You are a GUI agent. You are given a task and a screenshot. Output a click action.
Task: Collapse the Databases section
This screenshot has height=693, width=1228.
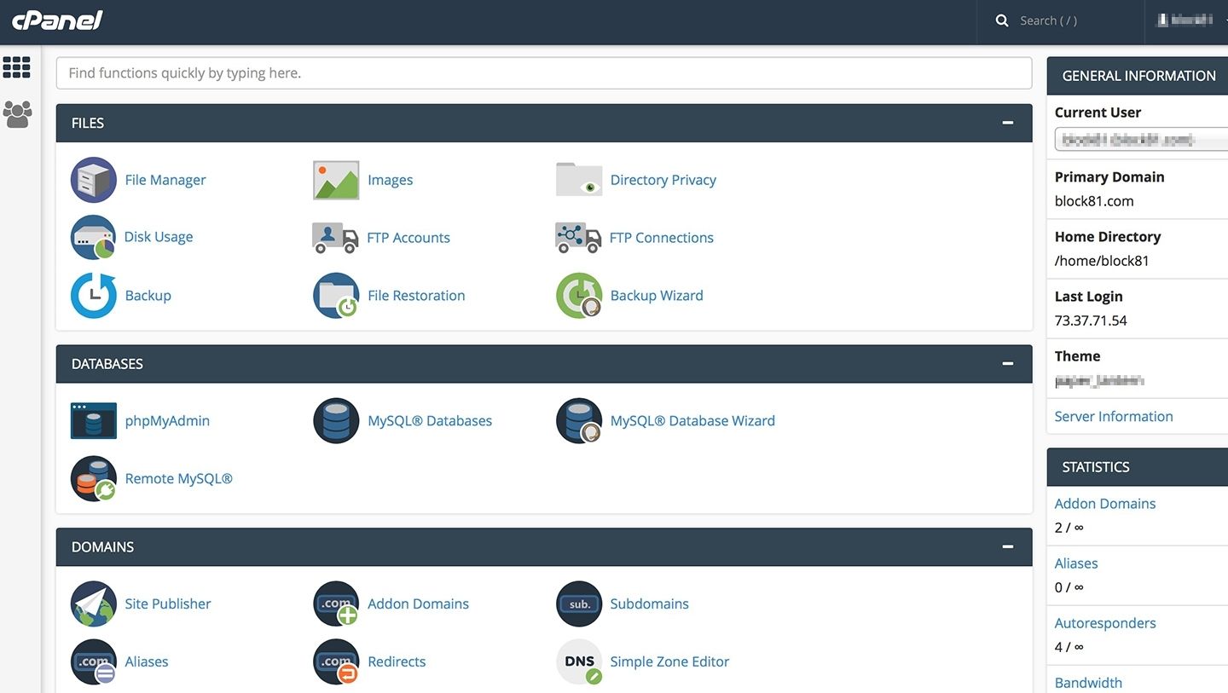1007,364
